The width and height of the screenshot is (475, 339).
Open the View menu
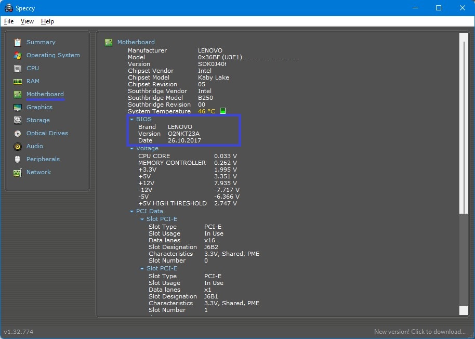pyautogui.click(x=27, y=21)
